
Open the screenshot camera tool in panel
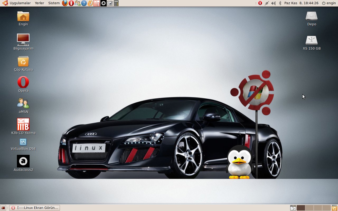(110, 3)
